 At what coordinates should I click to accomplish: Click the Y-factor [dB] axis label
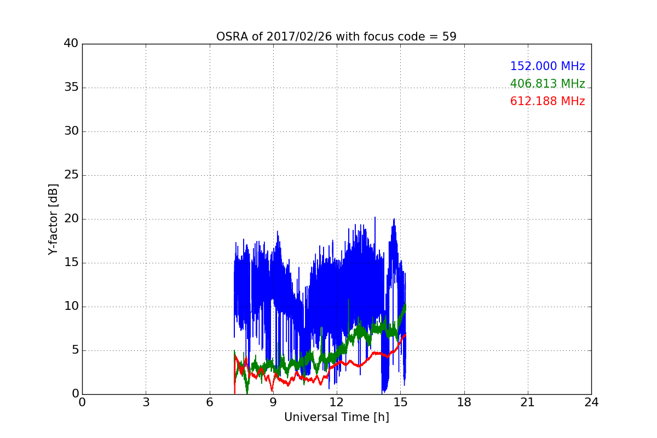pyautogui.click(x=53, y=219)
